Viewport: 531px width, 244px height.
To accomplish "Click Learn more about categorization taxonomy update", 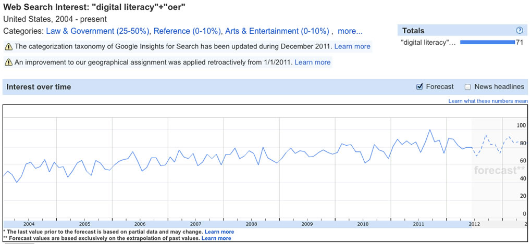I will point(352,46).
